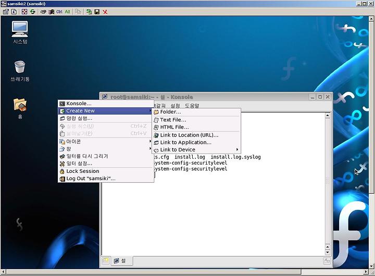Click icon at right of Konsole tab bar
Image resolution: width=375 pixels, height=276 pixels.
click(327, 260)
